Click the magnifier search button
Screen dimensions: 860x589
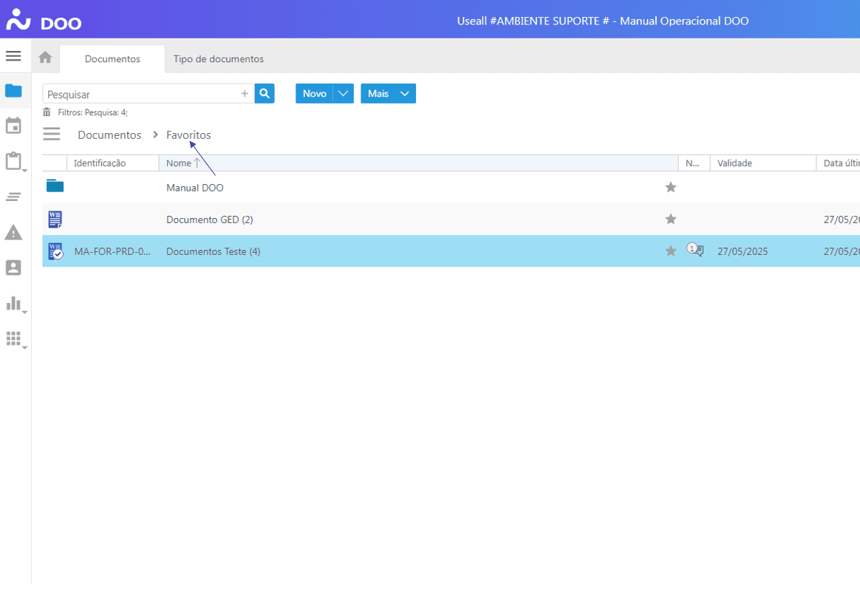[x=265, y=94]
